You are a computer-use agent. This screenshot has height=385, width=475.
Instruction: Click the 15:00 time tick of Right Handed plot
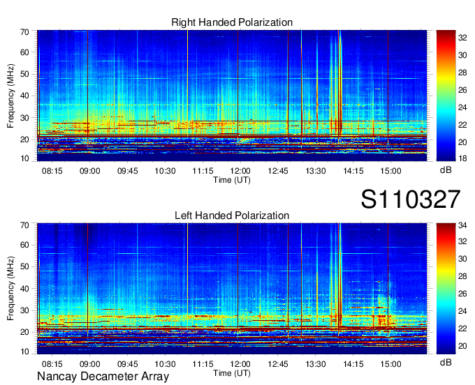390,171
